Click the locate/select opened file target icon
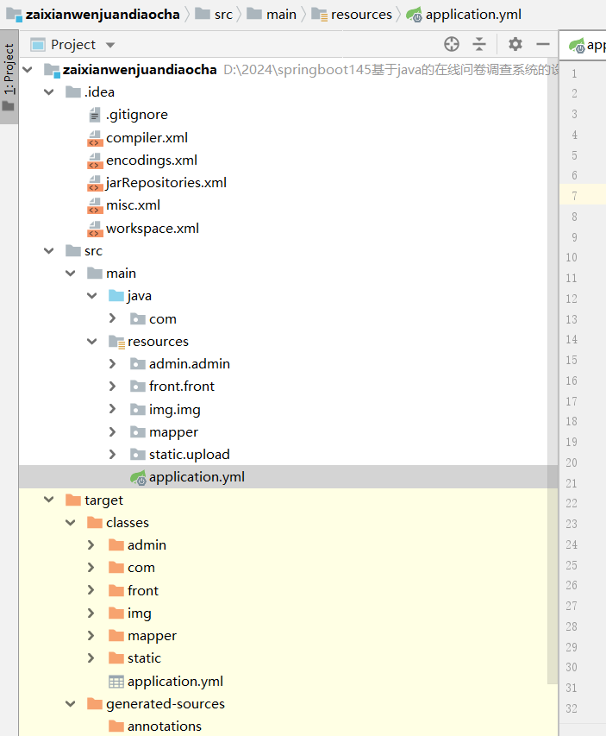 452,44
